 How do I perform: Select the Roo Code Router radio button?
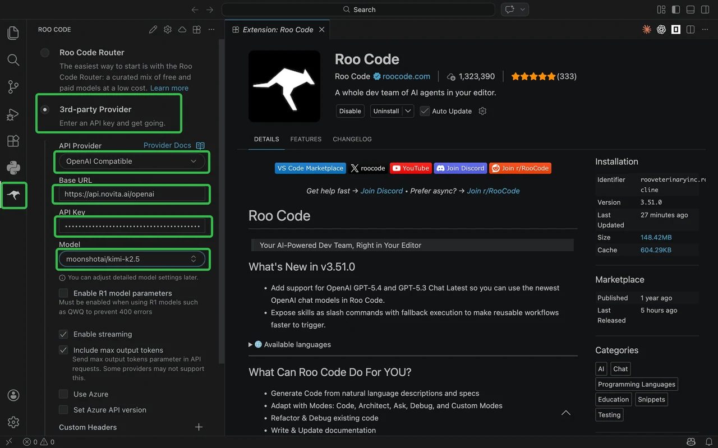pyautogui.click(x=45, y=53)
